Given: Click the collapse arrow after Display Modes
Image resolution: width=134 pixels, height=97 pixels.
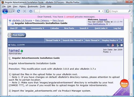Looking at the screenshot, I should tap(121, 40).
